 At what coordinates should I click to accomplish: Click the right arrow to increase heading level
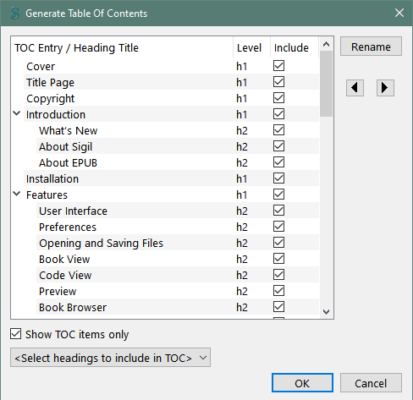pyautogui.click(x=385, y=88)
